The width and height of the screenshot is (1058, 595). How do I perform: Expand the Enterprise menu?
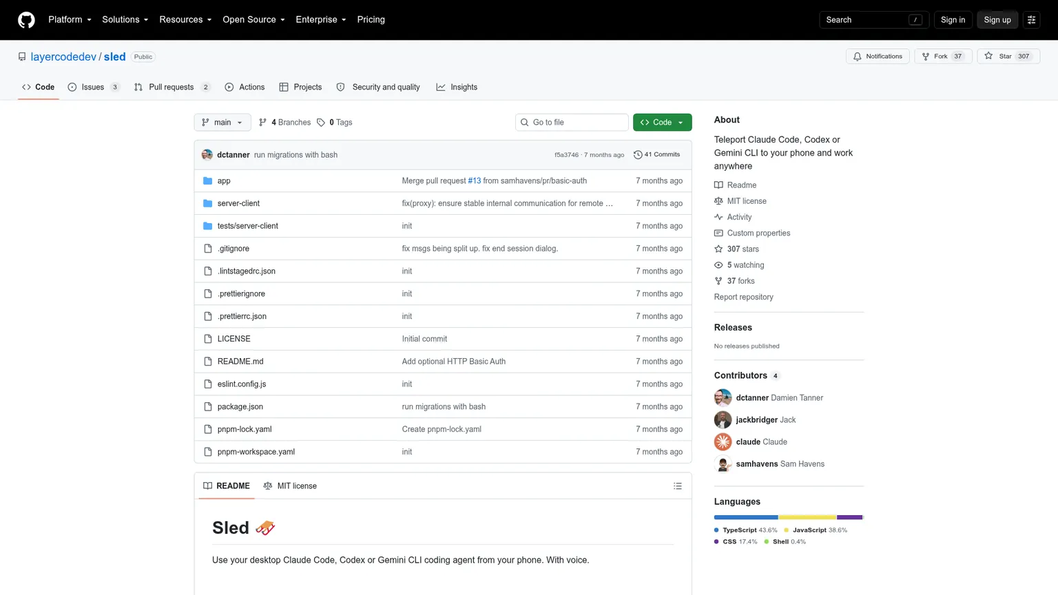point(321,20)
